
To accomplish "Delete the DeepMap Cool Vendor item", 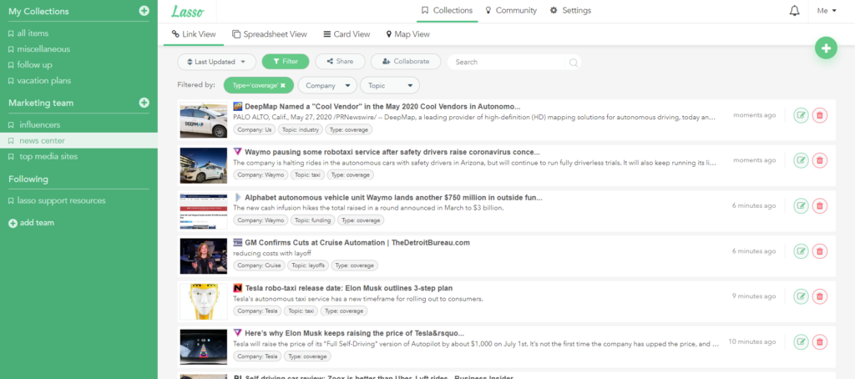I will click(820, 115).
